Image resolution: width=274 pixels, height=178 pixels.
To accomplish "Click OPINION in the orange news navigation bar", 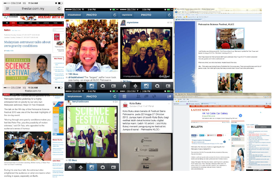I will click(246, 106).
